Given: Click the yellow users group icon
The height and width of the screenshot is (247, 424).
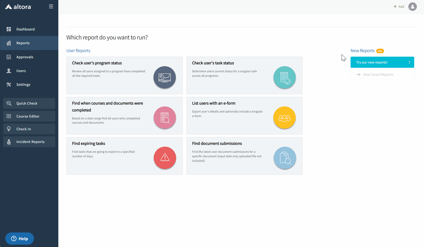Looking at the screenshot, I should (x=285, y=118).
